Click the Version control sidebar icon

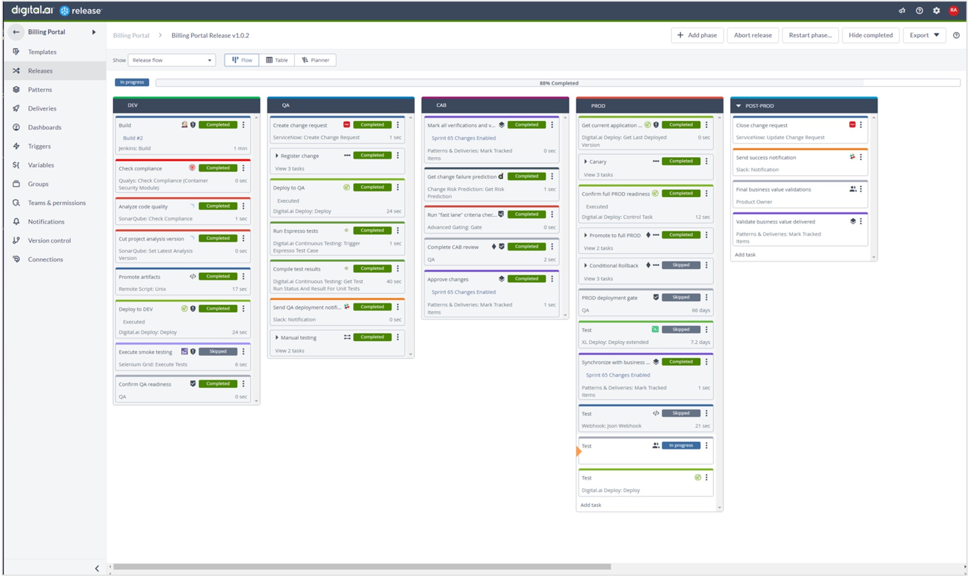click(16, 241)
